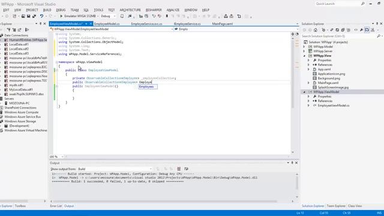Select MOZOUNA-PC under Servers
This screenshot has width=384, height=216.
[19, 103]
